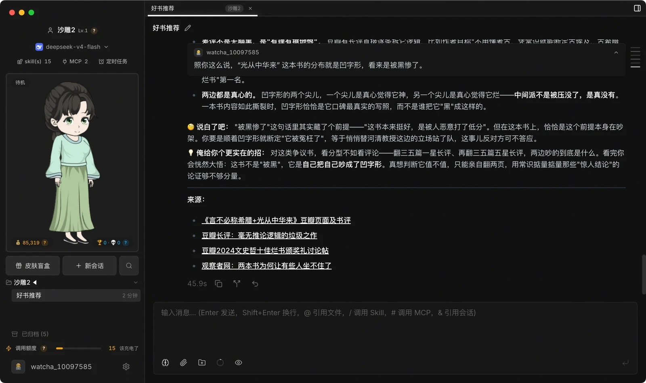Open settings gear next to watcha_10097585

click(x=126, y=366)
